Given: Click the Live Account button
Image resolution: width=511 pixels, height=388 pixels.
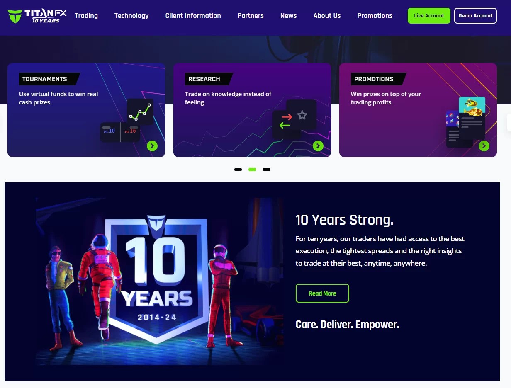Looking at the screenshot, I should (429, 16).
